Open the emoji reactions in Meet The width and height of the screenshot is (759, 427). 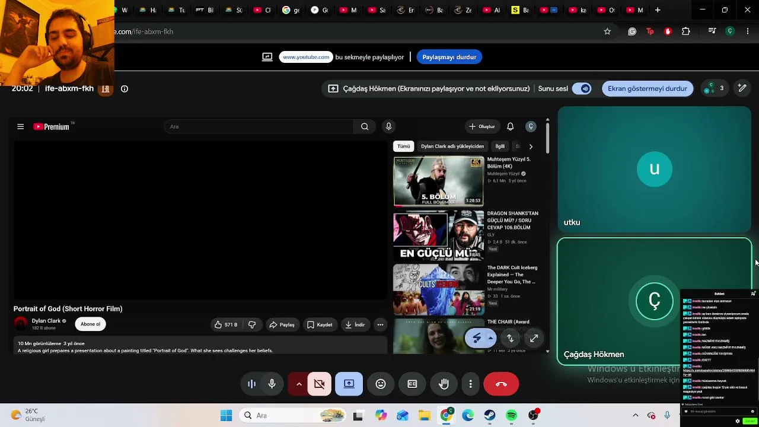coord(381,384)
